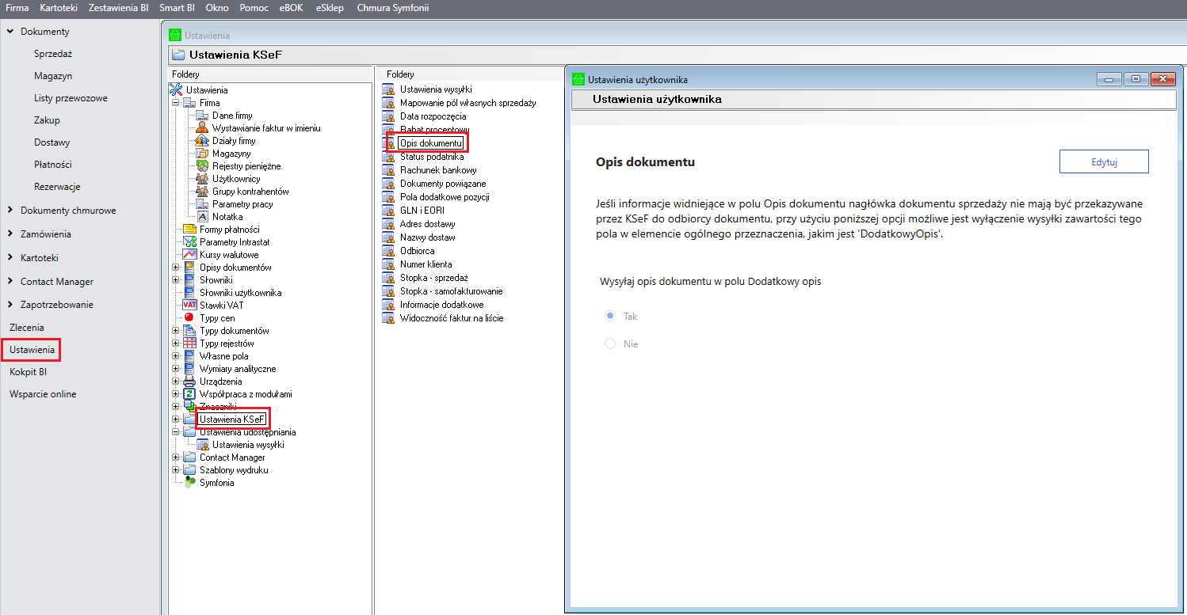Open Magazyn in the sidebar

53,76
